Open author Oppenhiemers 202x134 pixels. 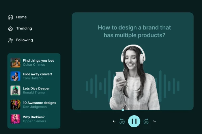tap(35, 121)
